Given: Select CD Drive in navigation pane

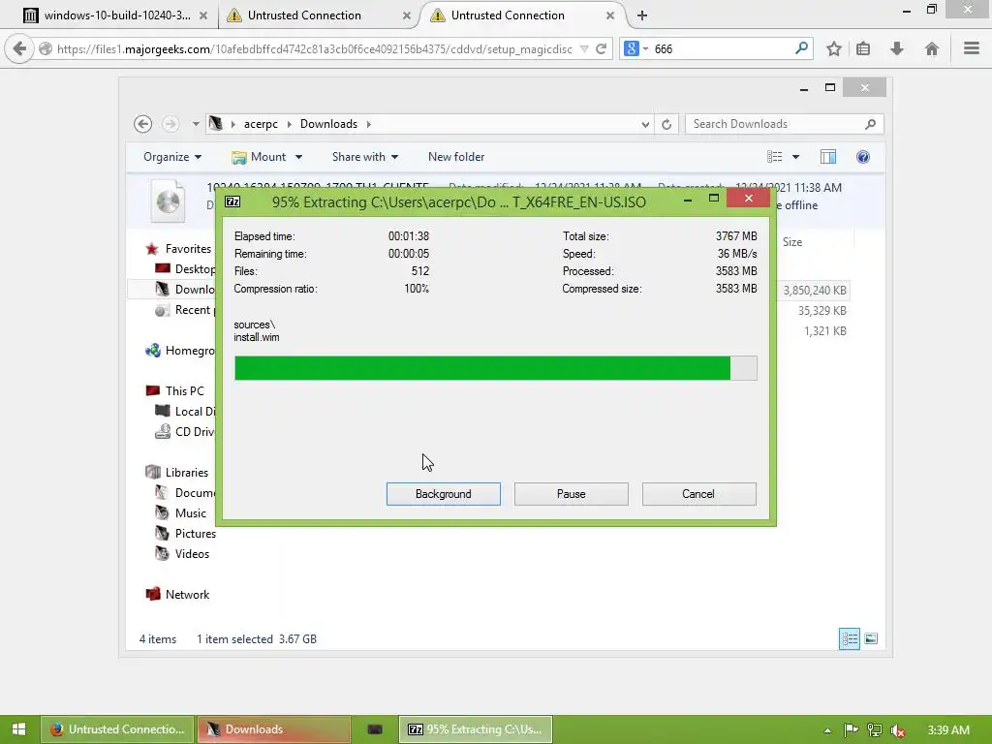Looking at the screenshot, I should tap(185, 431).
